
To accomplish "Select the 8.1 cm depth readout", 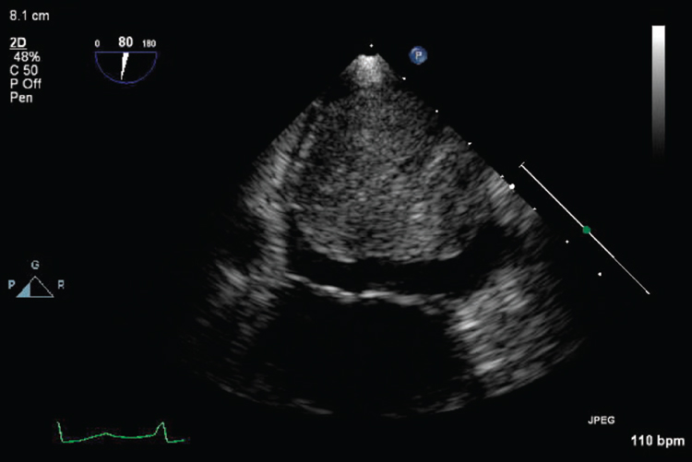I will point(20,14).
